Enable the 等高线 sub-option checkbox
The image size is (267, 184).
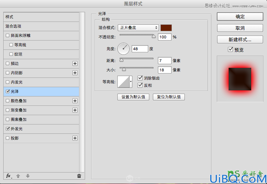(x=11, y=45)
